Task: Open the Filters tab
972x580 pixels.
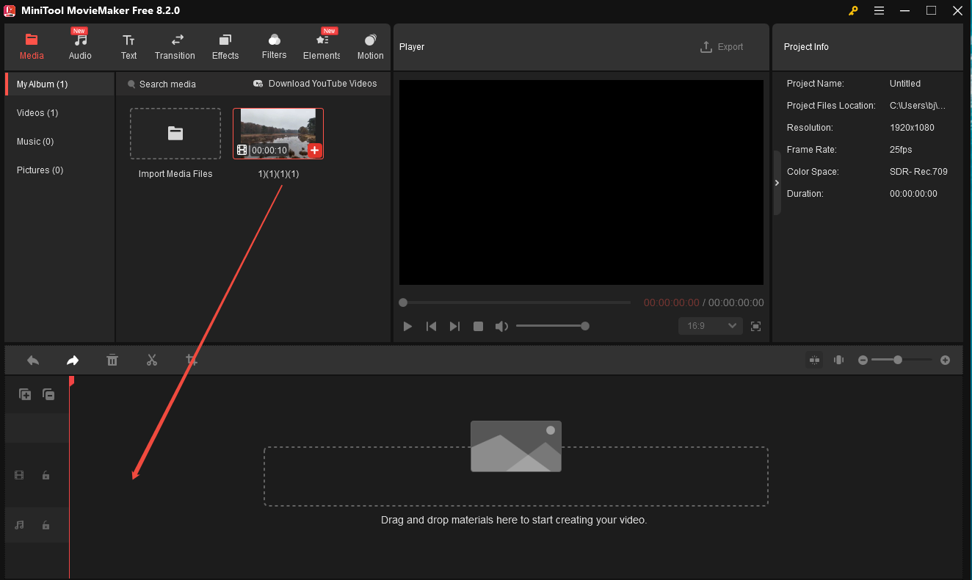Action: pyautogui.click(x=274, y=46)
